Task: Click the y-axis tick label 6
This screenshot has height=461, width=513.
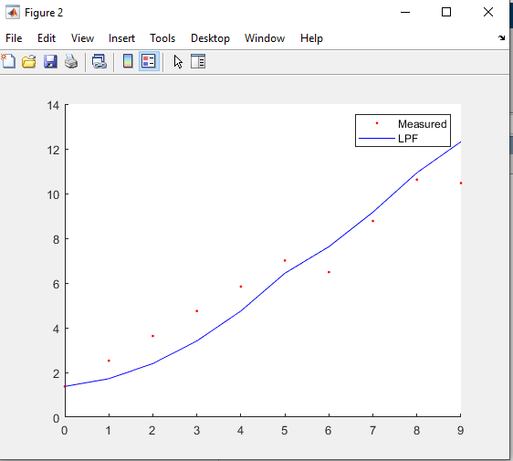Action: (x=56, y=284)
